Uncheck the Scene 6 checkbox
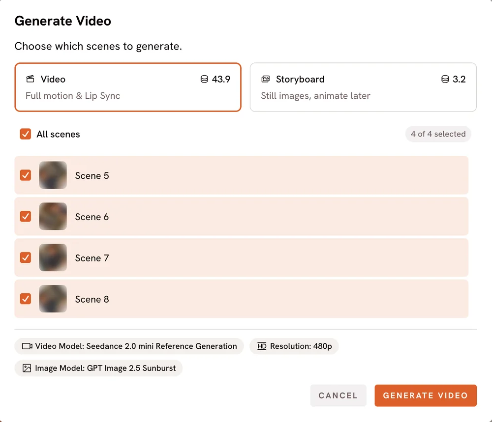The image size is (492, 422). pyautogui.click(x=26, y=216)
